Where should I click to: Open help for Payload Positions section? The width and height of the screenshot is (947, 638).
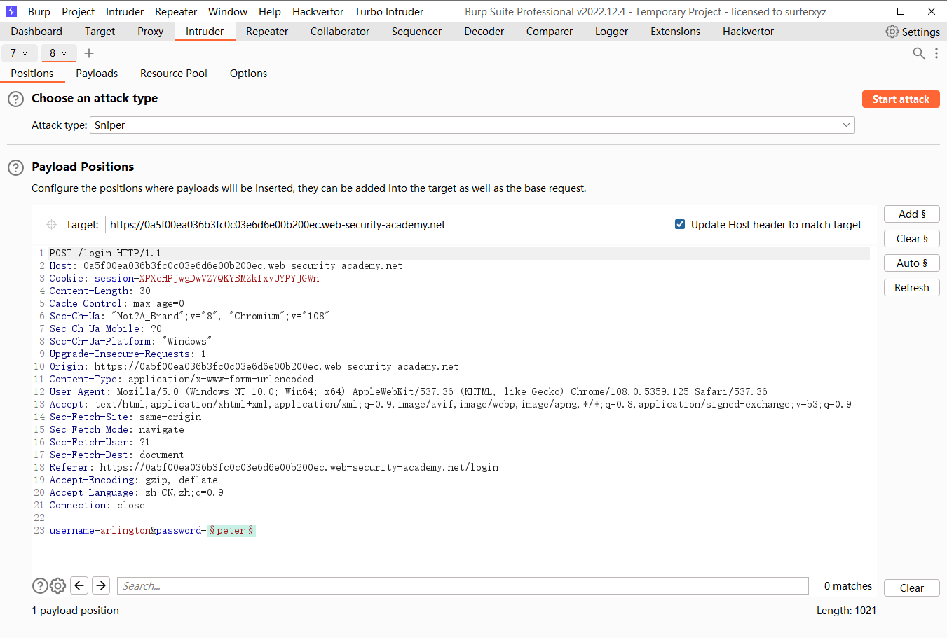pyautogui.click(x=15, y=167)
